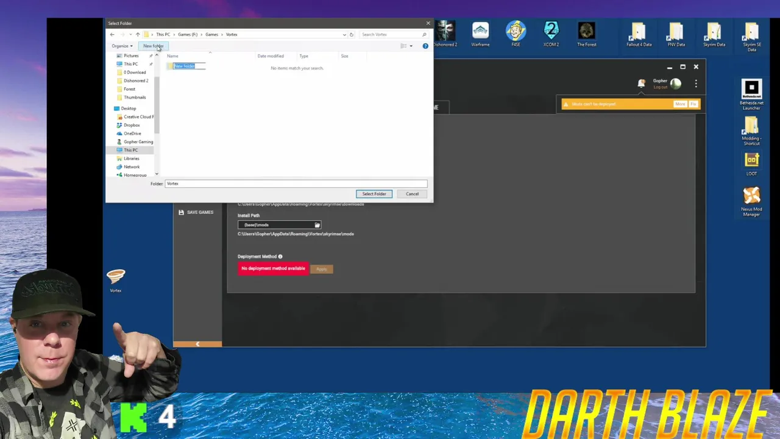This screenshot has height=439, width=780.
Task: Select Desktop in the navigation pane
Action: coord(128,109)
